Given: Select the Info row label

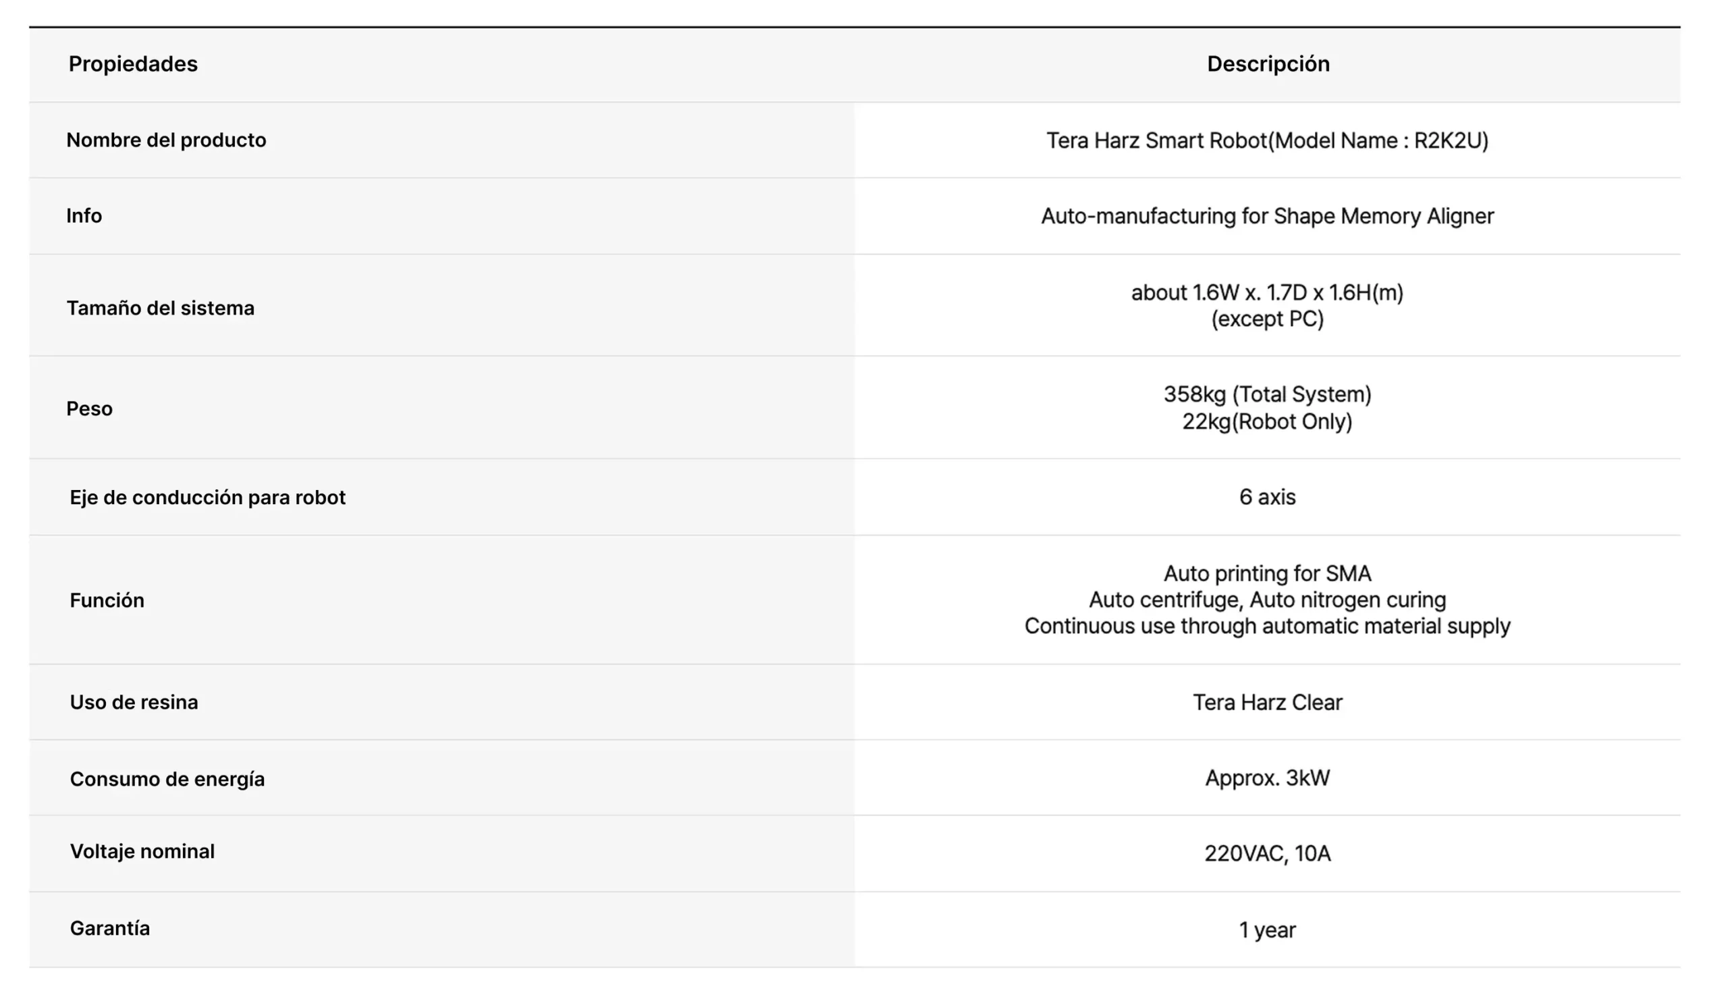Looking at the screenshot, I should pyautogui.click(x=84, y=216).
